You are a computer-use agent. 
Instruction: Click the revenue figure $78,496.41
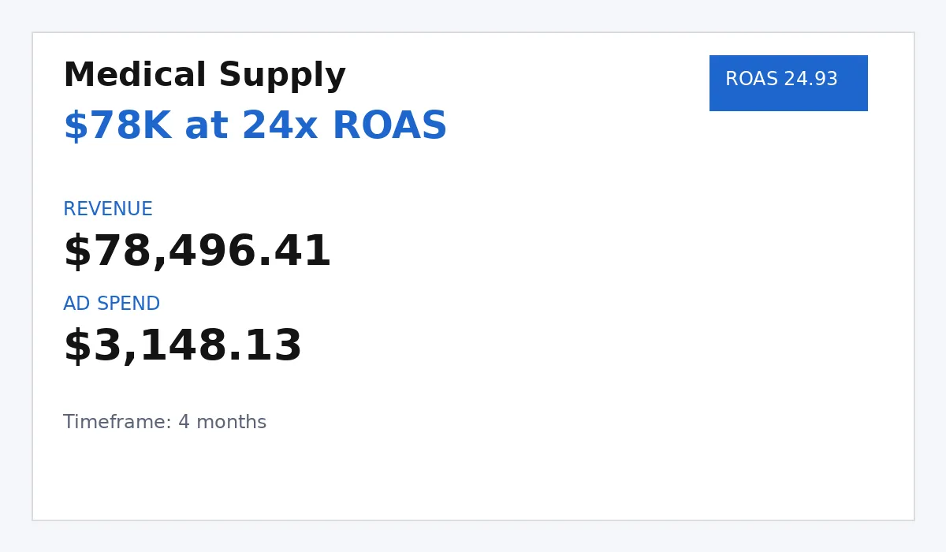(x=197, y=253)
